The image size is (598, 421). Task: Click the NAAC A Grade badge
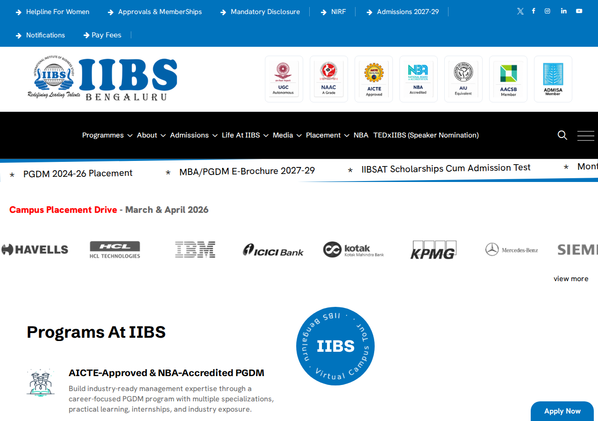(x=329, y=79)
